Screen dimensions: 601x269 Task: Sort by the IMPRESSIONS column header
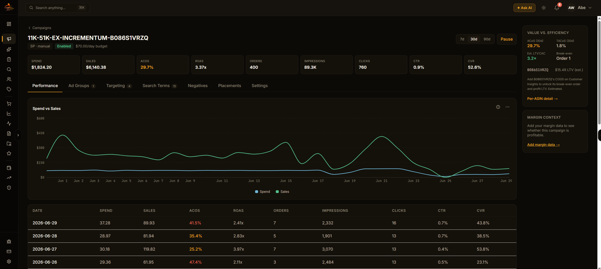(x=335, y=211)
